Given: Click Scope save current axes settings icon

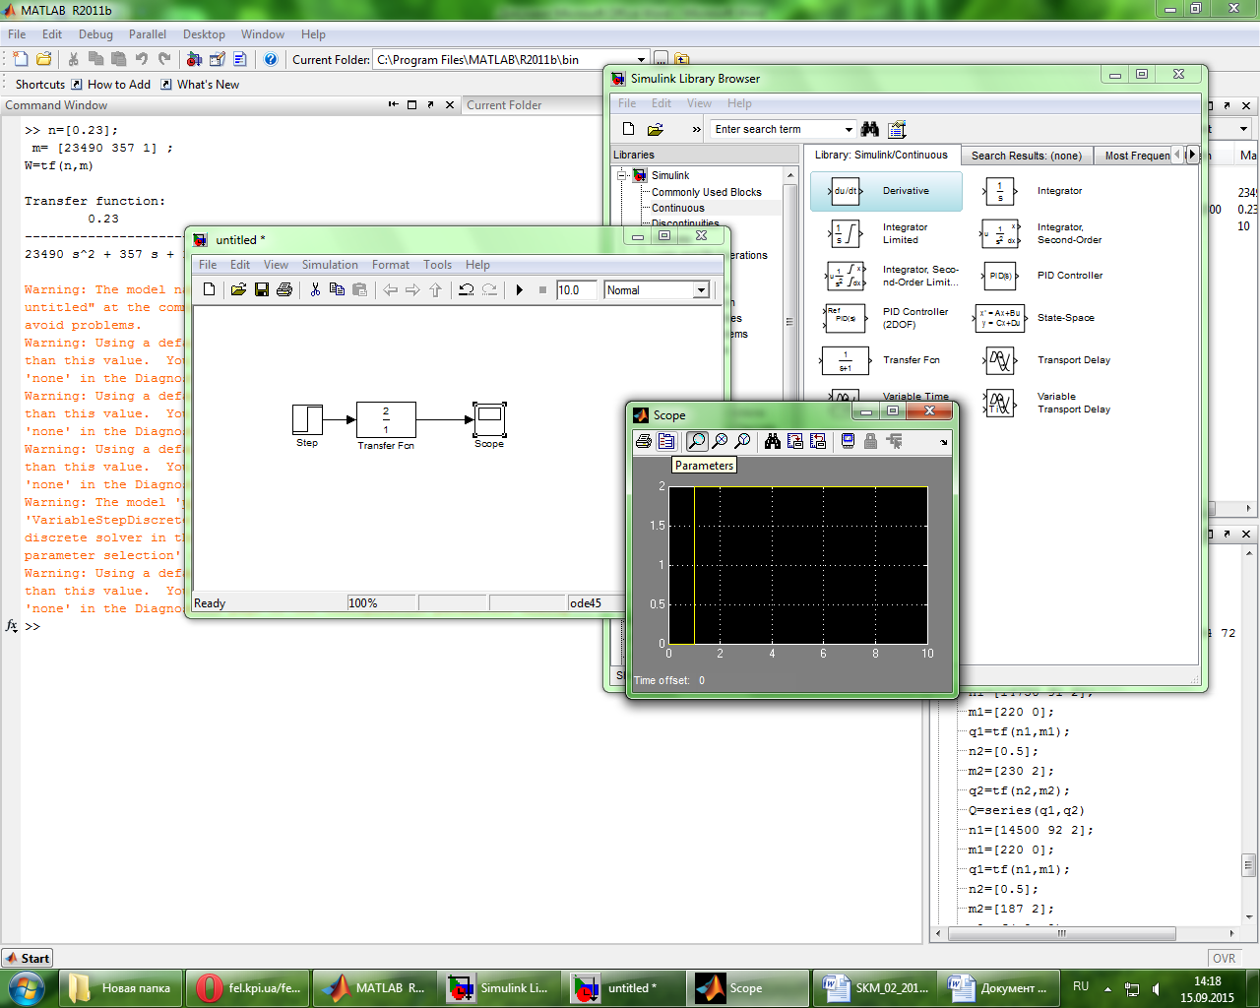Looking at the screenshot, I should click(x=795, y=441).
